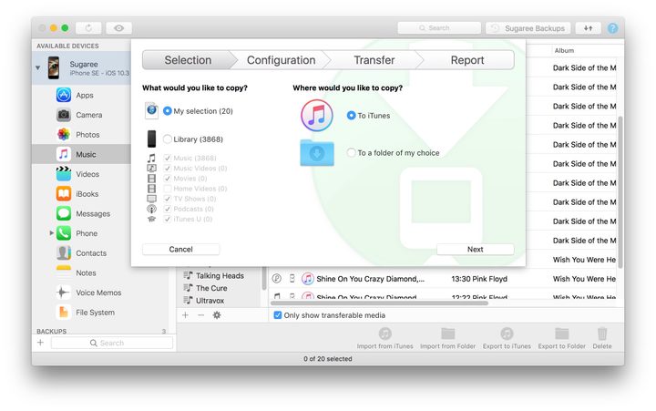Click the Album column header
Screen dimensions: 656x411
click(564, 50)
